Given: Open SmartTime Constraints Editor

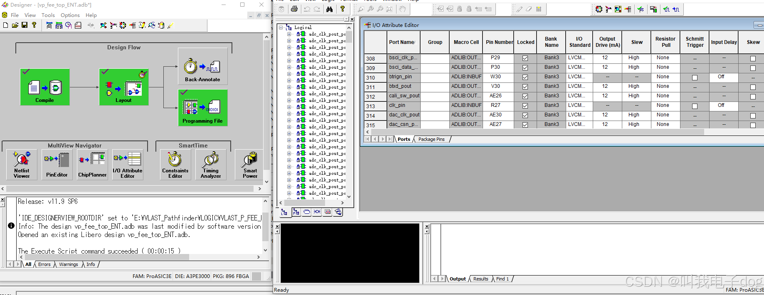Looking at the screenshot, I should tap(175, 164).
